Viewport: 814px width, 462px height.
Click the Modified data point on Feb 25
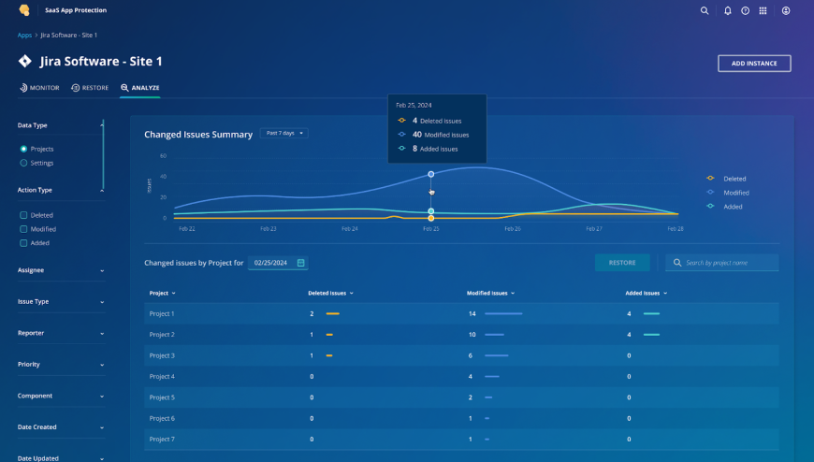click(431, 174)
